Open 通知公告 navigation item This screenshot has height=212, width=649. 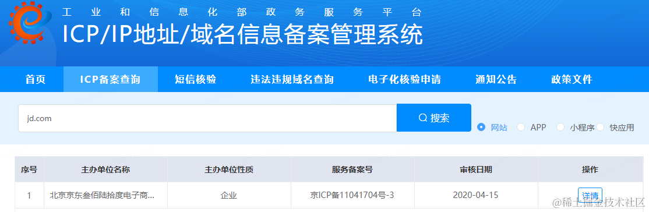click(x=496, y=79)
